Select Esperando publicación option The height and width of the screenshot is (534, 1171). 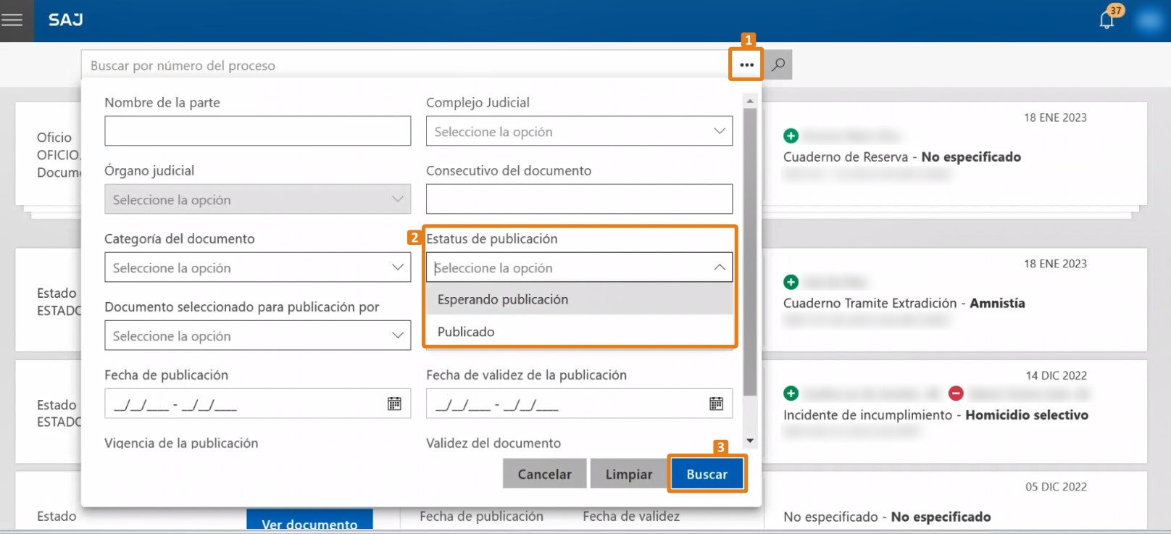[x=579, y=299]
